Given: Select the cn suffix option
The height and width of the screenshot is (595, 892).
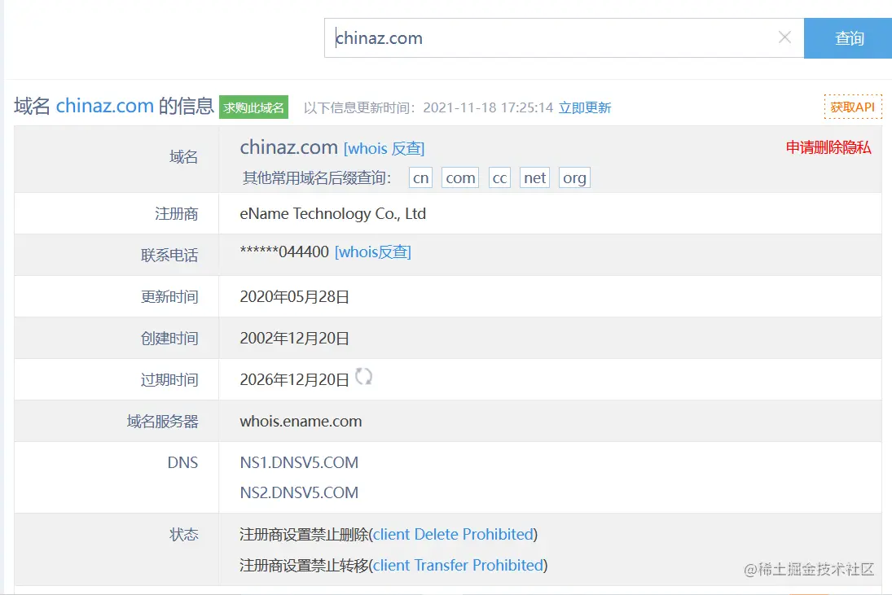Looking at the screenshot, I should point(420,178).
